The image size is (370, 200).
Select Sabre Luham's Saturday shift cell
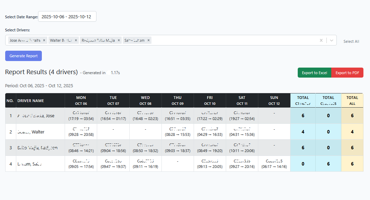242,163
